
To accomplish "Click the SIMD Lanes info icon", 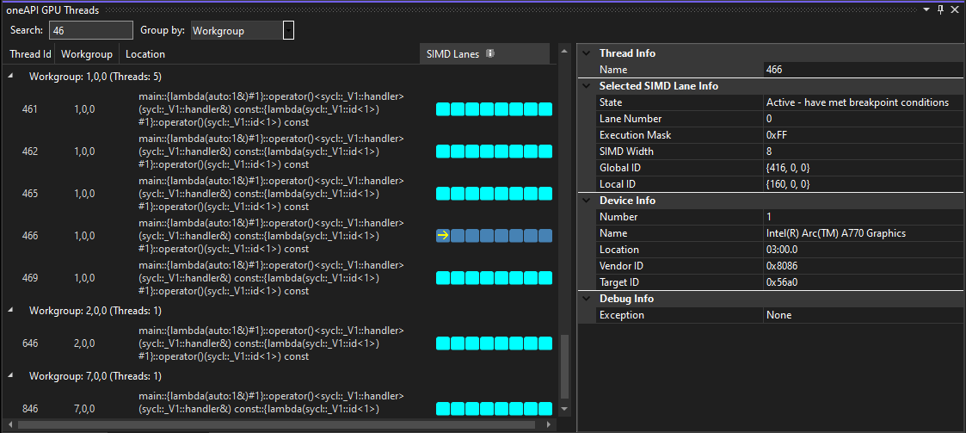I will [490, 53].
